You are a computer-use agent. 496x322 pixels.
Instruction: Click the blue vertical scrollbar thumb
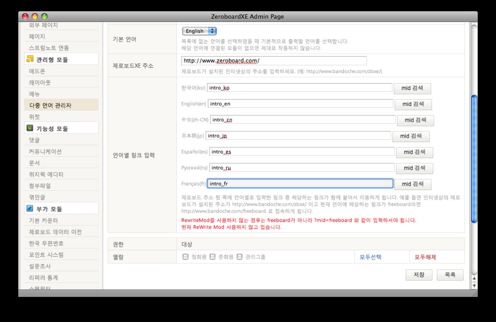474,159
